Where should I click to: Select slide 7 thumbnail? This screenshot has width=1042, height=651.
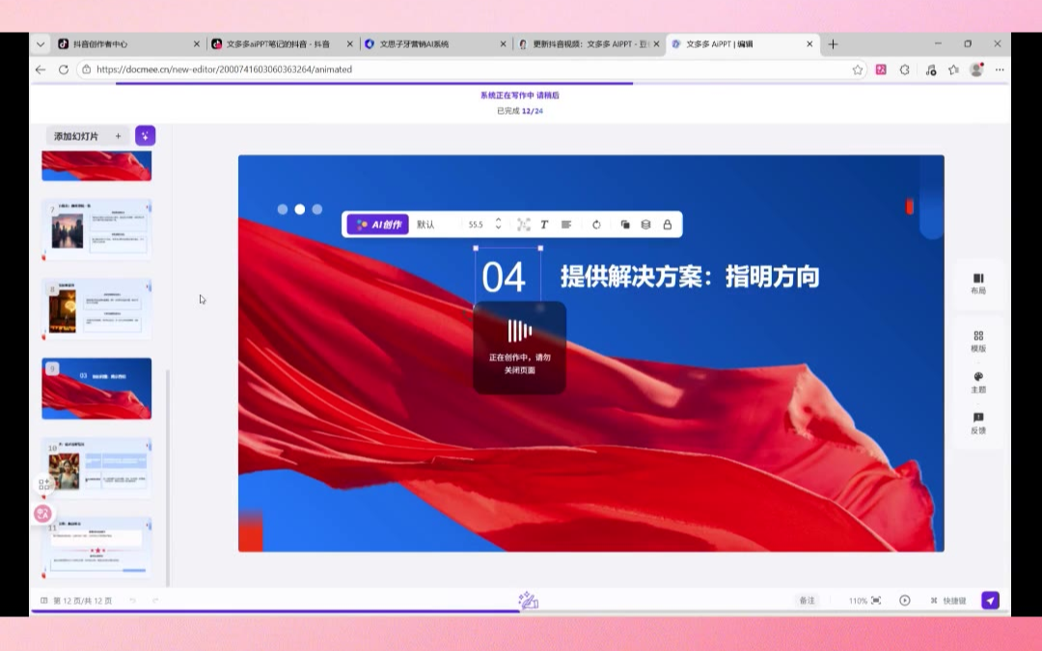coord(97,230)
